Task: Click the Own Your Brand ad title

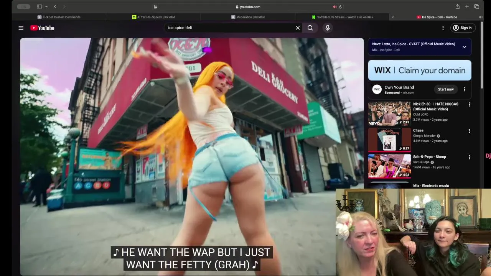Action: point(399,87)
